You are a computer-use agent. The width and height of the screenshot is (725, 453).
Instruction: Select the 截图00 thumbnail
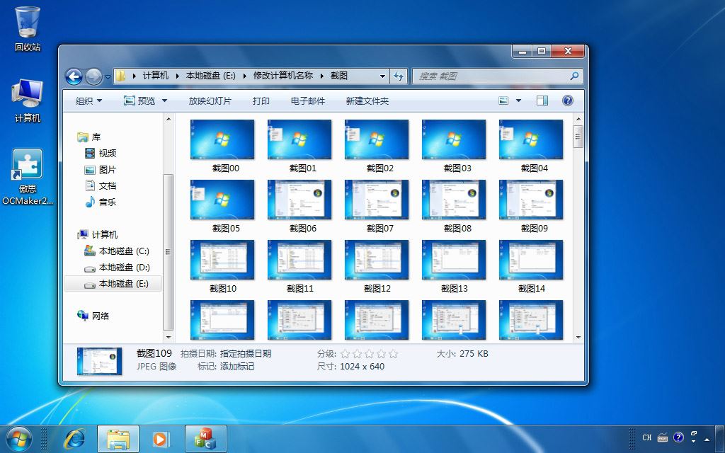click(x=222, y=139)
